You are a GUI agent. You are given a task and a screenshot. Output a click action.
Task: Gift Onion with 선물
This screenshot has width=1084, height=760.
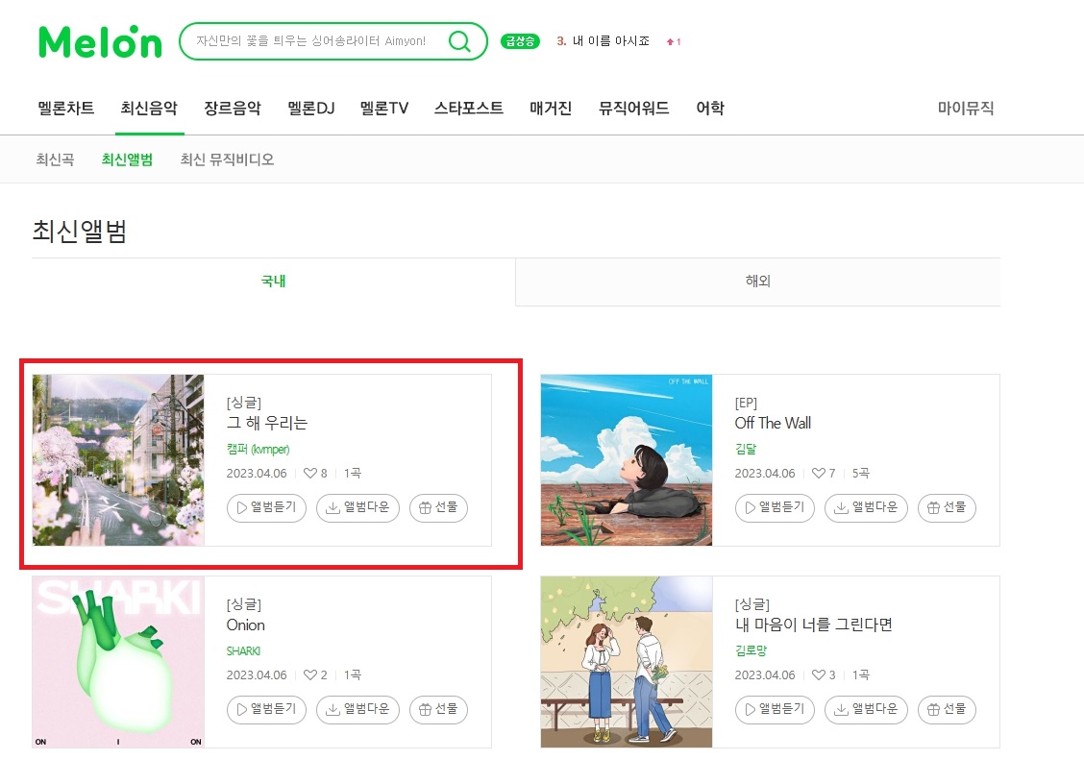pyautogui.click(x=438, y=710)
